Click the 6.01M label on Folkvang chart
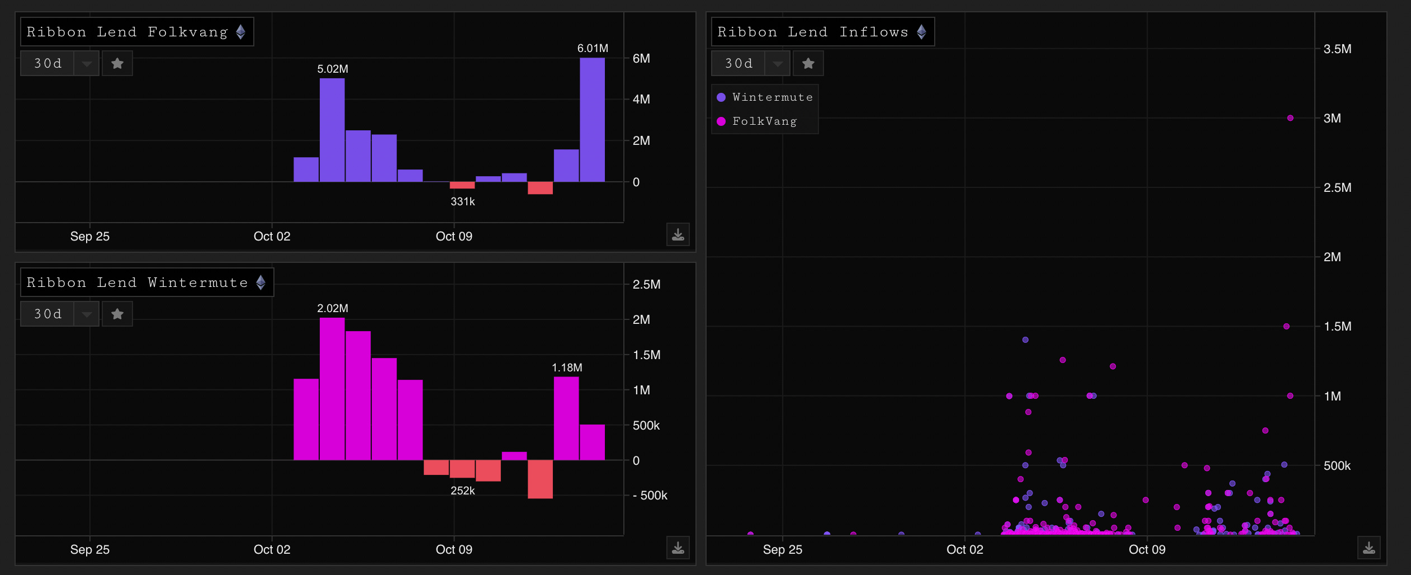Screen dimensions: 1411x575 593,49
